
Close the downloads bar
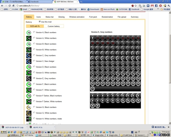click(x=169, y=127)
